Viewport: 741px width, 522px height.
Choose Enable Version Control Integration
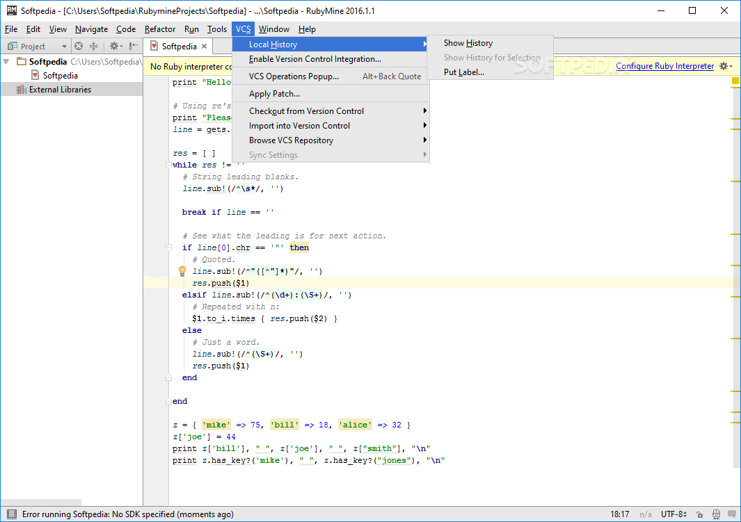coord(330,59)
